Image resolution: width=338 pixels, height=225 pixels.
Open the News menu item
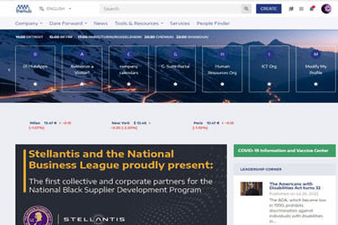coord(101,23)
